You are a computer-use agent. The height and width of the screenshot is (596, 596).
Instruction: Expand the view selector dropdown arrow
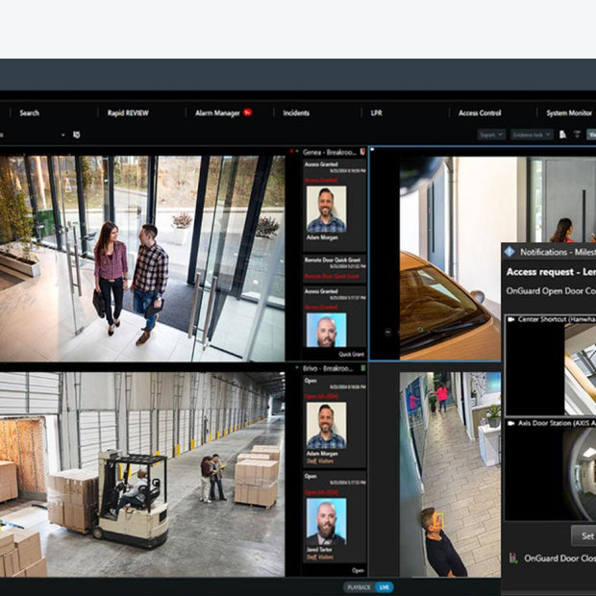[x=63, y=135]
